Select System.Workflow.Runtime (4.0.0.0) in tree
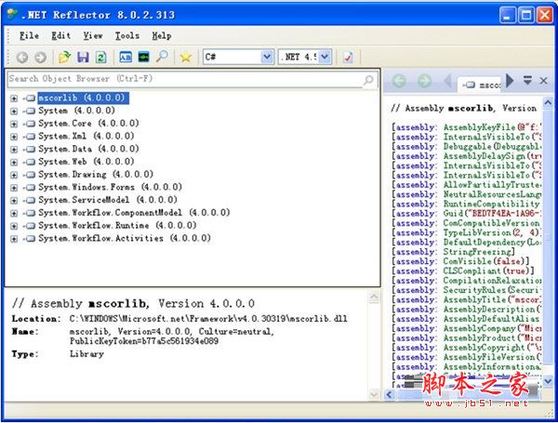 [x=117, y=226]
